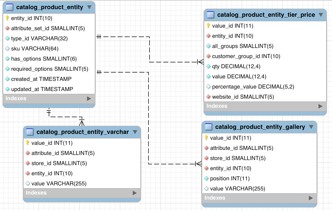
Task: Collapse catalog_product_entity_tier_price using its header arrow
Action: click(321, 15)
